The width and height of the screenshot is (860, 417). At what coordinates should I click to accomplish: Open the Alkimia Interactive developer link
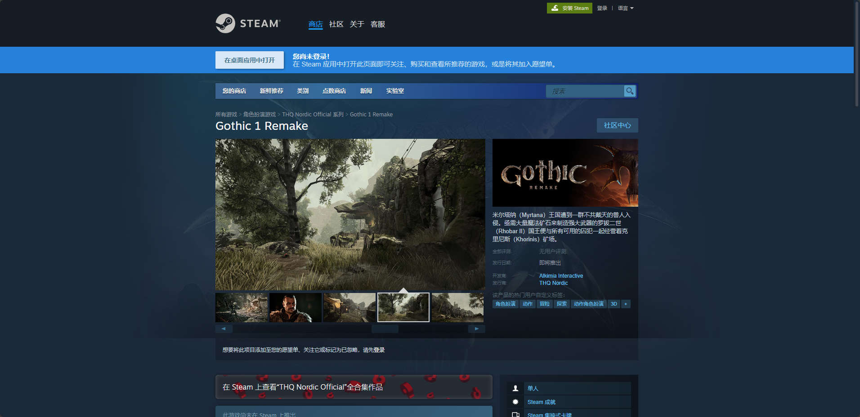561,276
